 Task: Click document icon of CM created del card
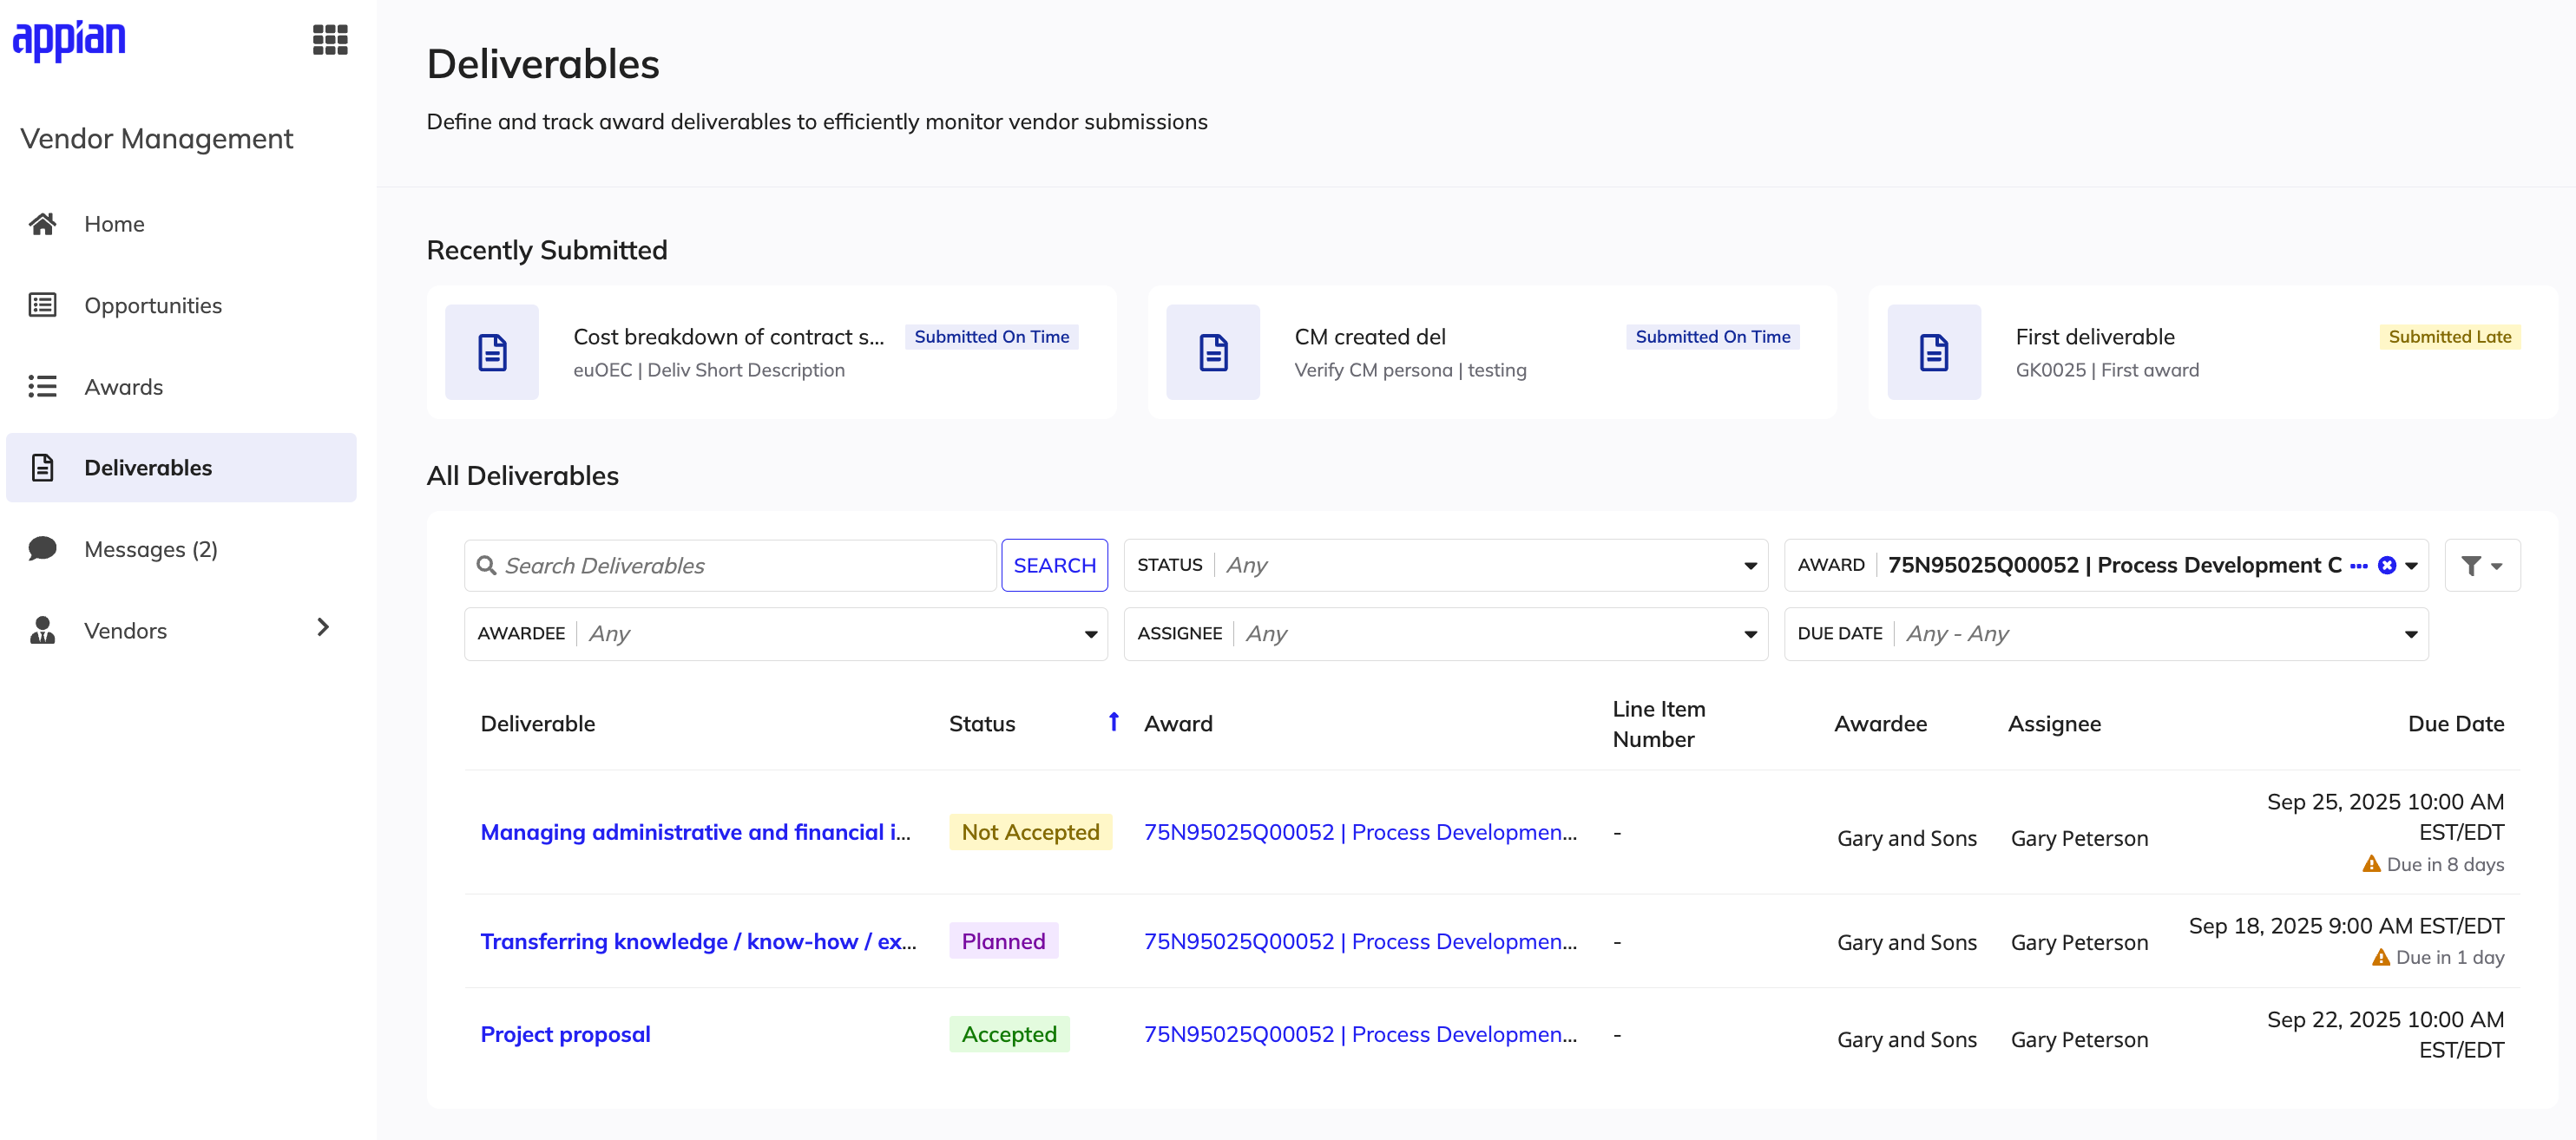(x=1213, y=352)
